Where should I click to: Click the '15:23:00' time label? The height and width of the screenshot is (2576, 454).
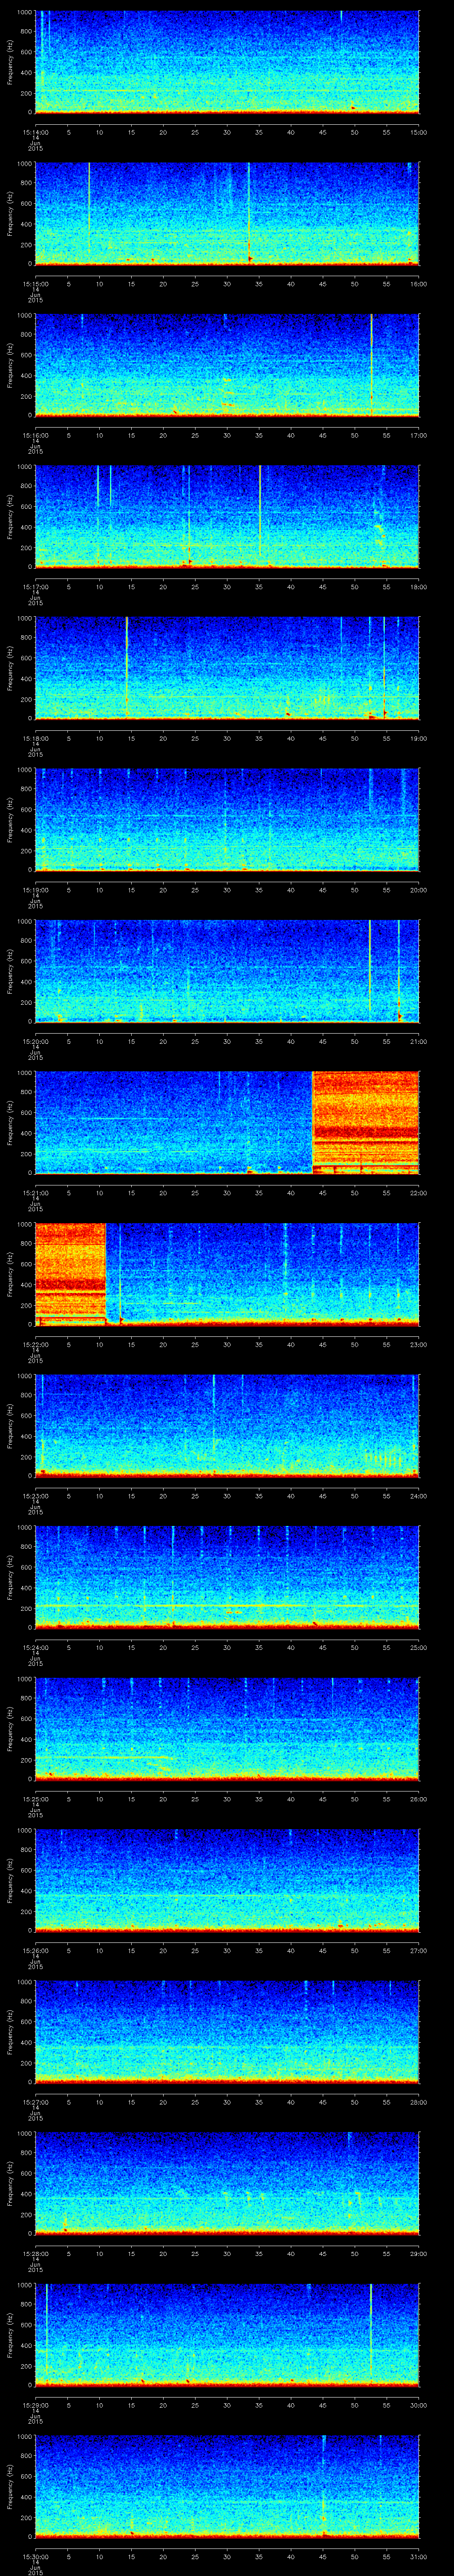(x=35, y=1496)
